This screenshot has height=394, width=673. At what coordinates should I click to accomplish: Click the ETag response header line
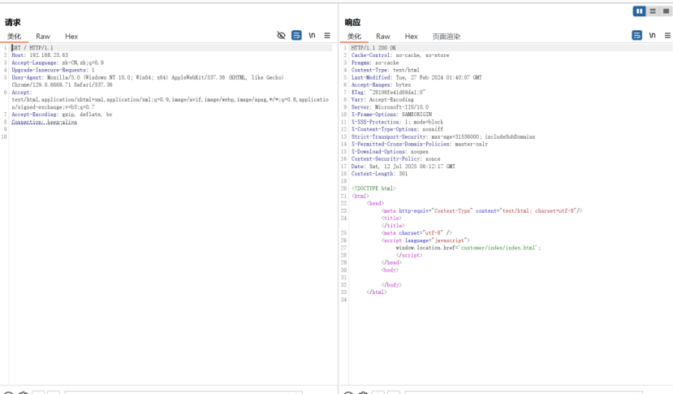[x=388, y=92]
